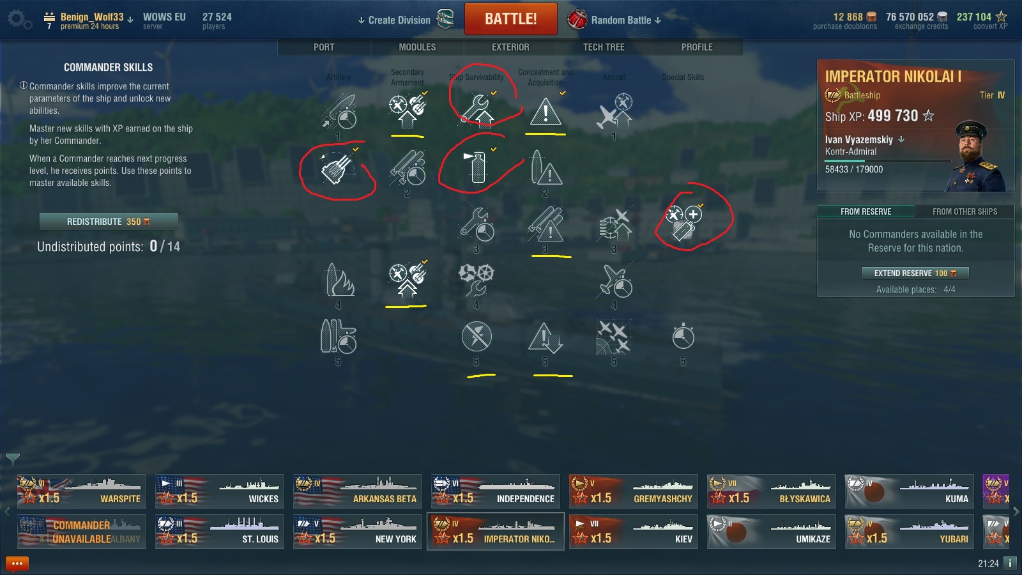Select the tier 1 aircraft skill icon
This screenshot has height=575, width=1022.
click(614, 111)
